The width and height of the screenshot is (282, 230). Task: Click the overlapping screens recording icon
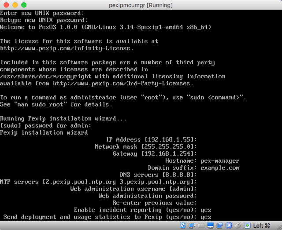[x=219, y=226]
